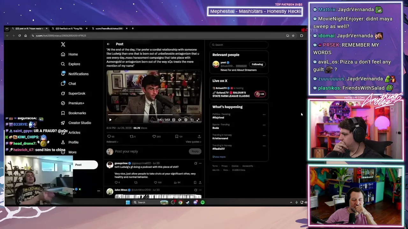The width and height of the screenshot is (408, 229).
Task: Share the gosuprime reply
Action: pos(200,183)
